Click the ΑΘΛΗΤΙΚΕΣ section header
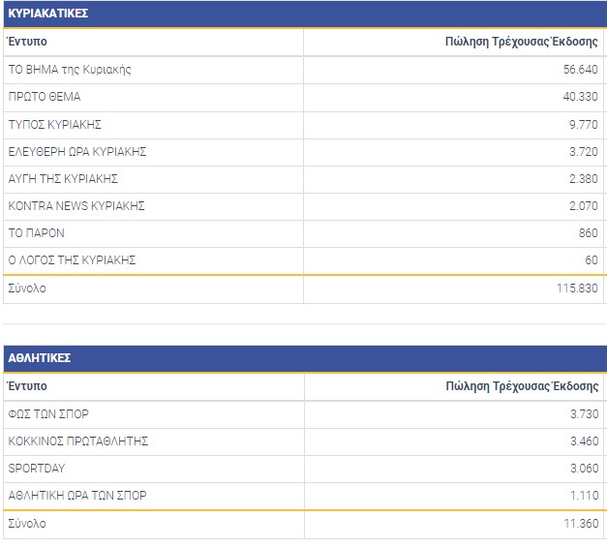The height and width of the screenshot is (547, 607). point(39,358)
